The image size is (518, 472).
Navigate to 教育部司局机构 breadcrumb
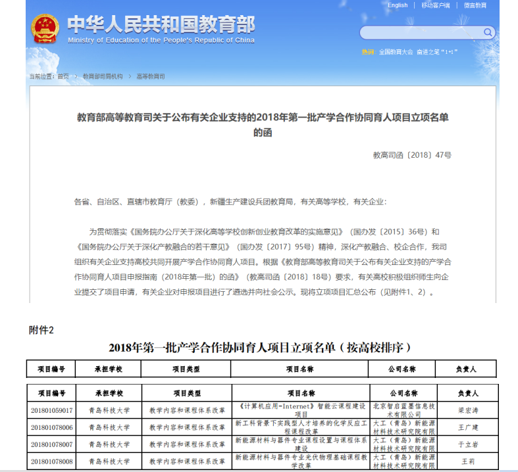[x=103, y=76]
